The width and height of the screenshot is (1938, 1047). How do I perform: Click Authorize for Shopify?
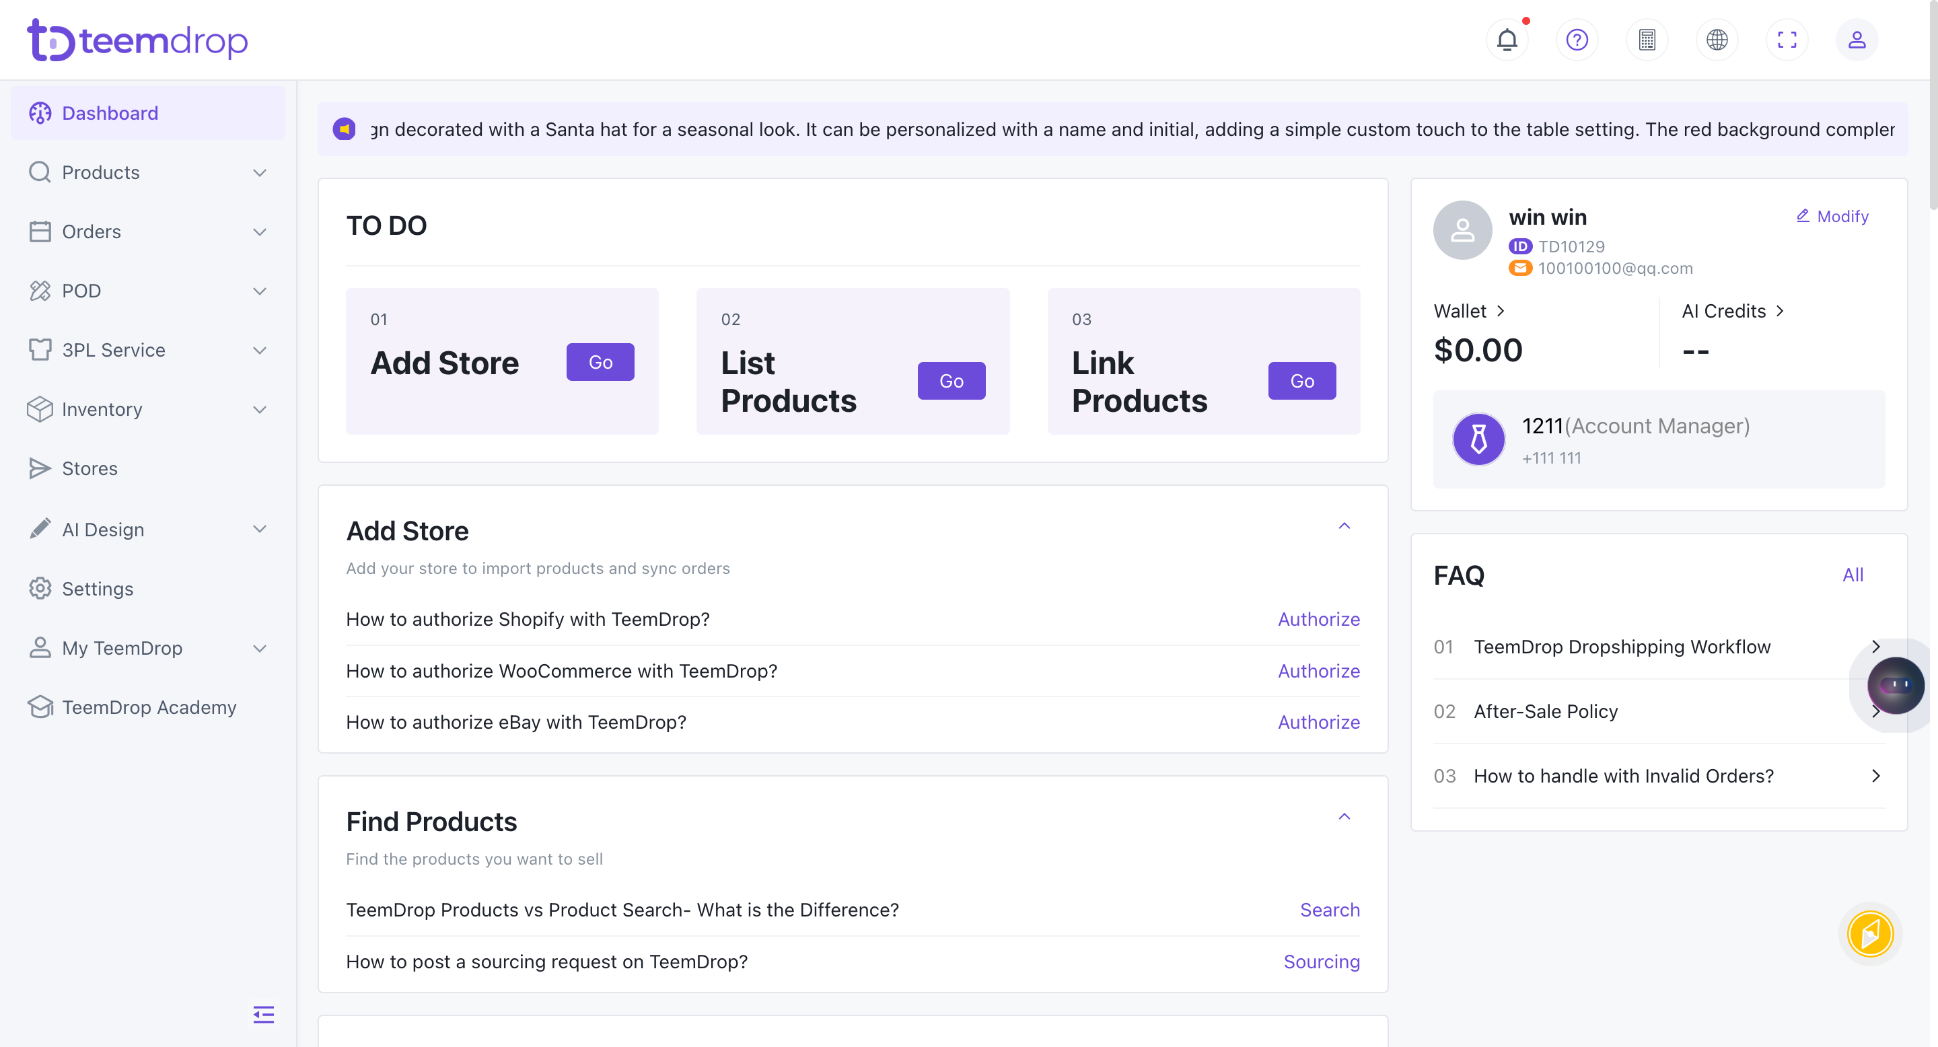[x=1319, y=619]
